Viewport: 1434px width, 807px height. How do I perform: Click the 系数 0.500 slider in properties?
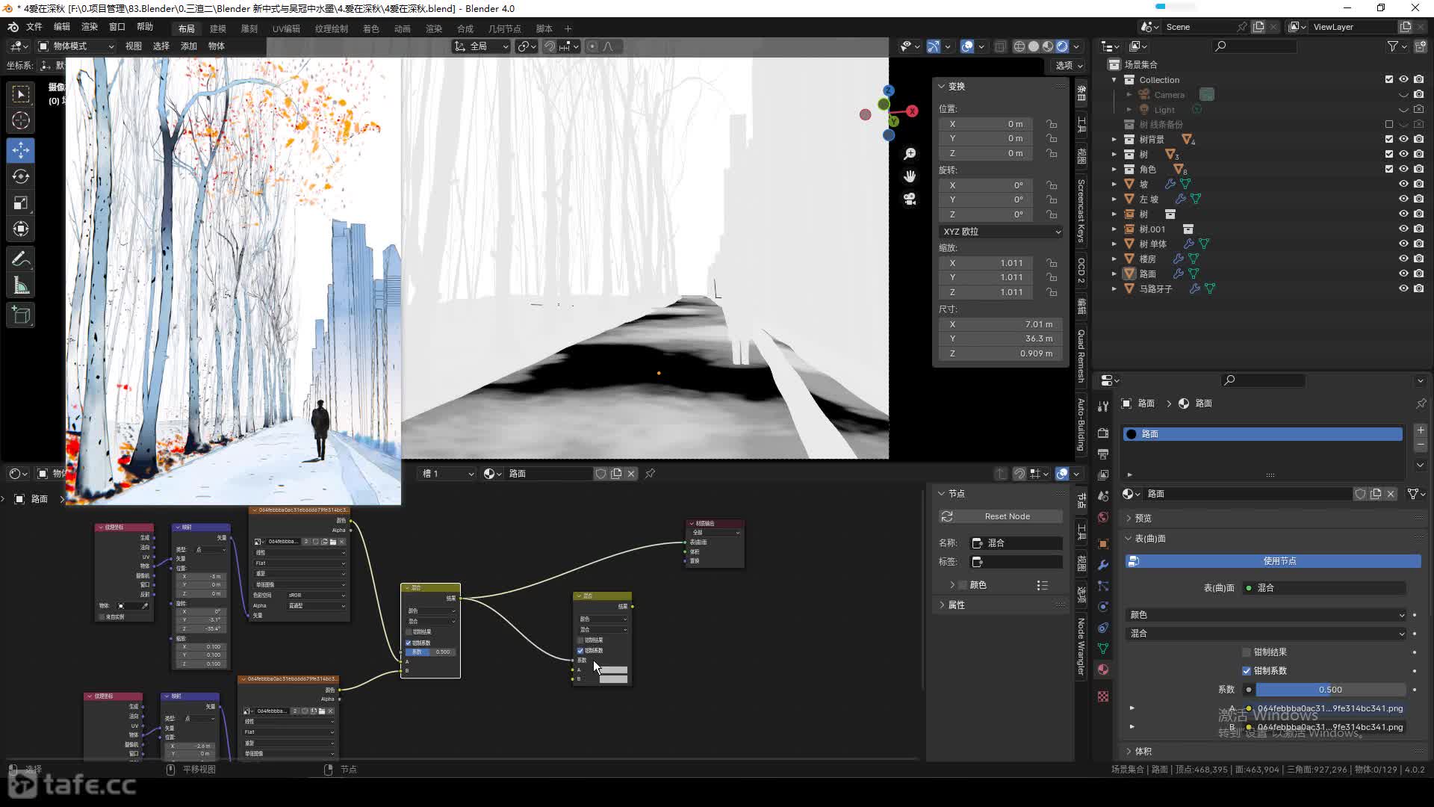click(x=1331, y=690)
